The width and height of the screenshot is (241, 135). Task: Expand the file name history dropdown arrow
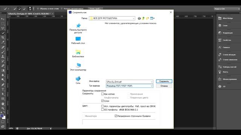[x=151, y=82]
